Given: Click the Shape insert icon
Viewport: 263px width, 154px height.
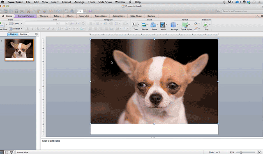Looking at the screenshot, I should tap(153, 25).
